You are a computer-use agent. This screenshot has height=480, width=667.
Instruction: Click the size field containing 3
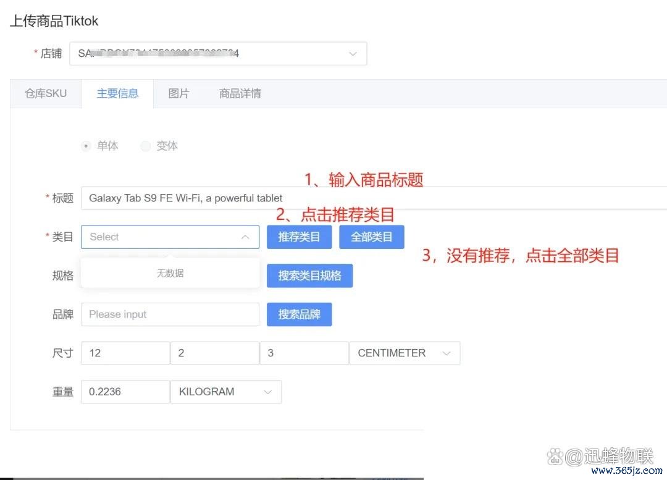[x=304, y=353]
